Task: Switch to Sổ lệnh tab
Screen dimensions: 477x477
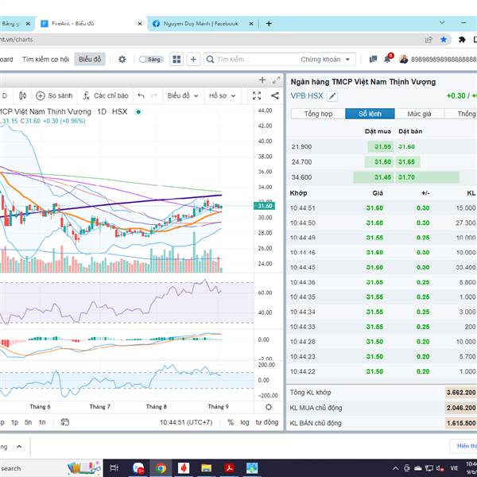Action: click(x=370, y=114)
